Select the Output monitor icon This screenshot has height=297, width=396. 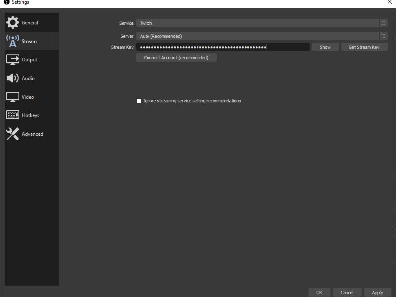pos(13,60)
